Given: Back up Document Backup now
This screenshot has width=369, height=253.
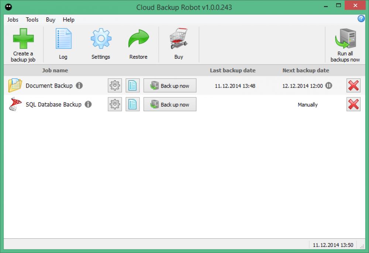Looking at the screenshot, I should (170, 85).
